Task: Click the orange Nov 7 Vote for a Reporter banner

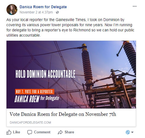Action: (x=35, y=92)
